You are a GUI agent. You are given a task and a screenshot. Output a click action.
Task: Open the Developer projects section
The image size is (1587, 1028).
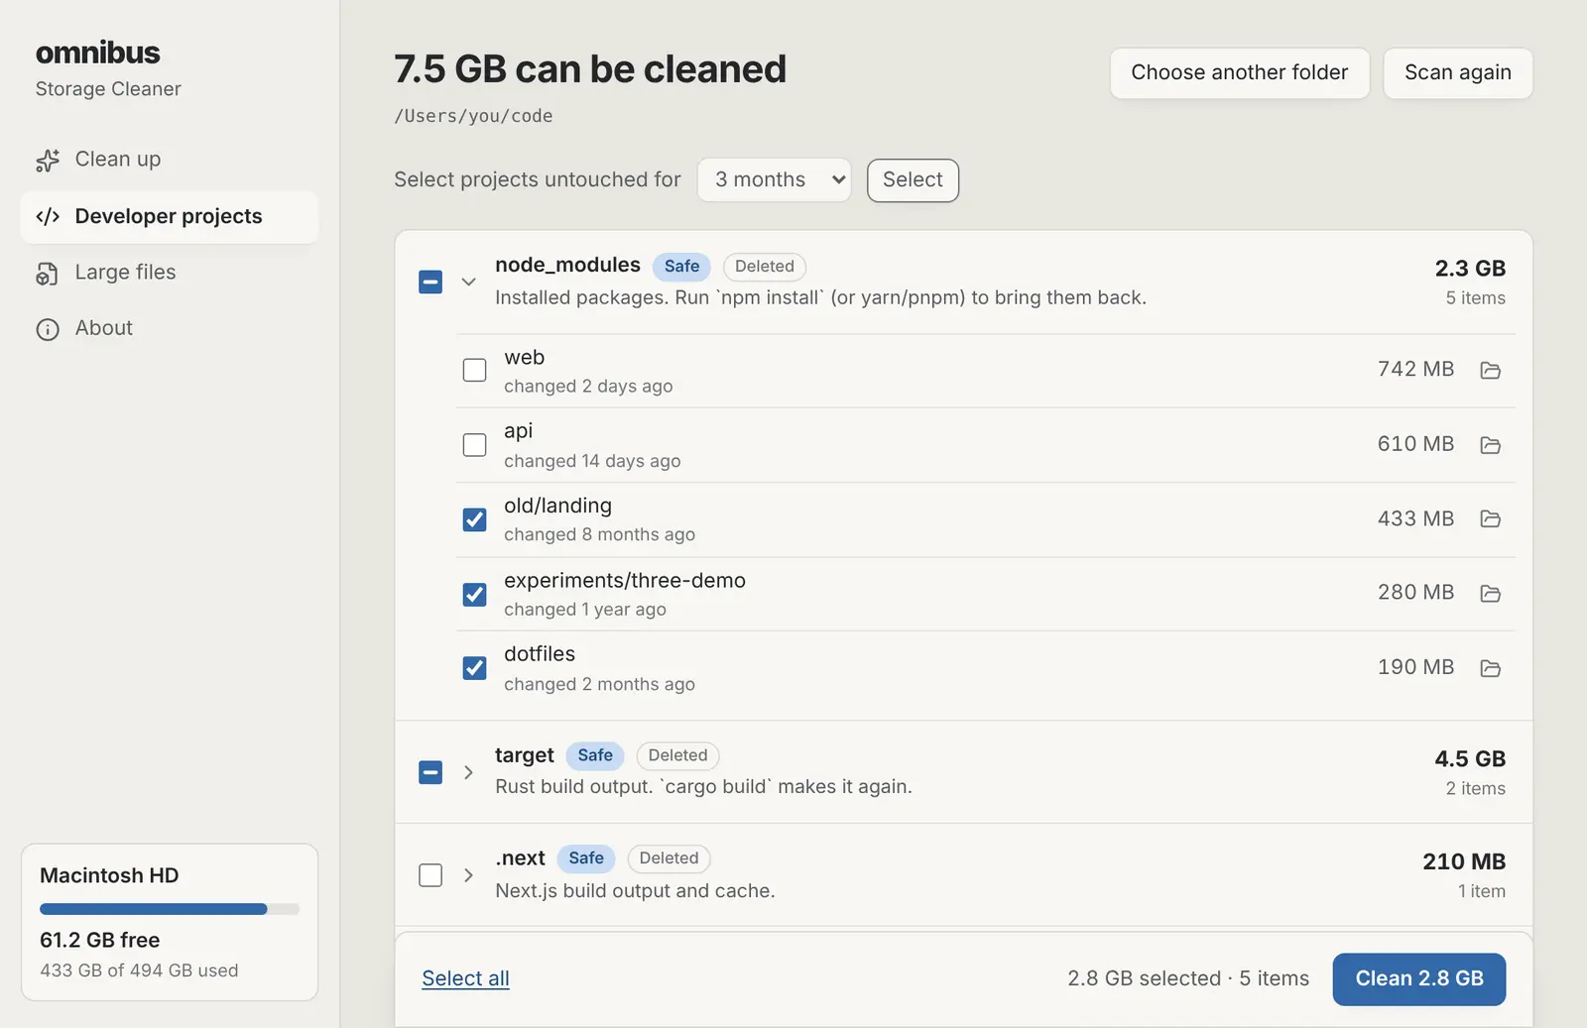(170, 217)
